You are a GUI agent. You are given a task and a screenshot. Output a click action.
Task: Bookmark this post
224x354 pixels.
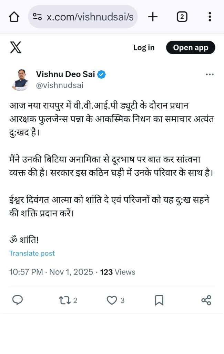point(159,300)
